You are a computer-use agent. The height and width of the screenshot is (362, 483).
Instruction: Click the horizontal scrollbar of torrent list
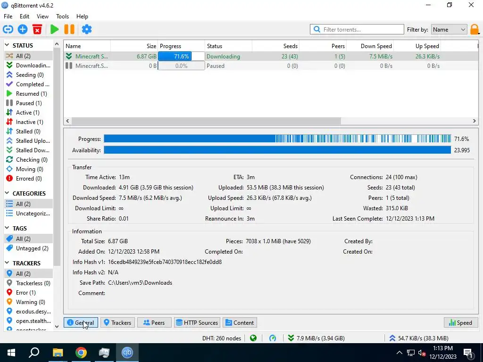coord(206,121)
